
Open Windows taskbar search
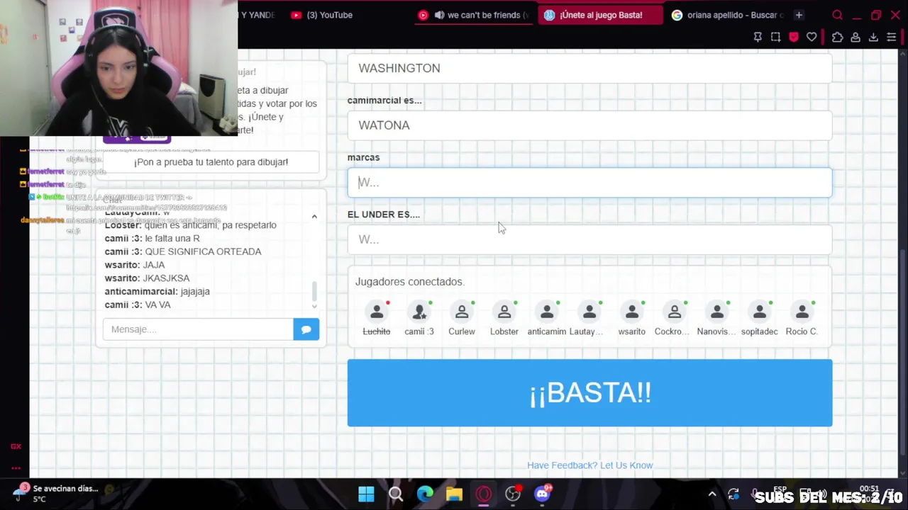(396, 494)
